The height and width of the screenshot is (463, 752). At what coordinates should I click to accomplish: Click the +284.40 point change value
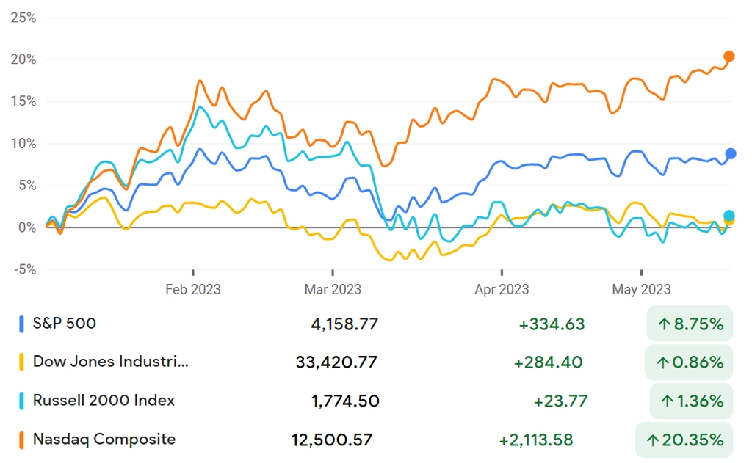pos(548,362)
